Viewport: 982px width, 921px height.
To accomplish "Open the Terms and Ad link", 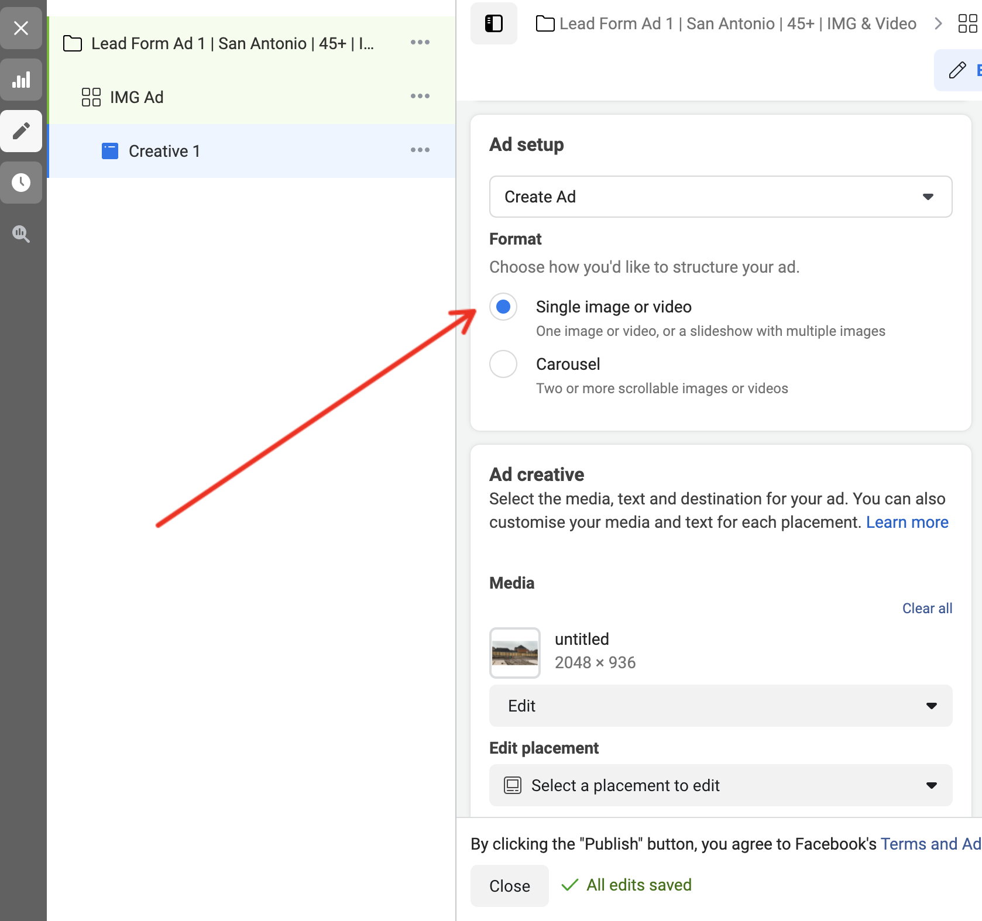I will [x=931, y=844].
